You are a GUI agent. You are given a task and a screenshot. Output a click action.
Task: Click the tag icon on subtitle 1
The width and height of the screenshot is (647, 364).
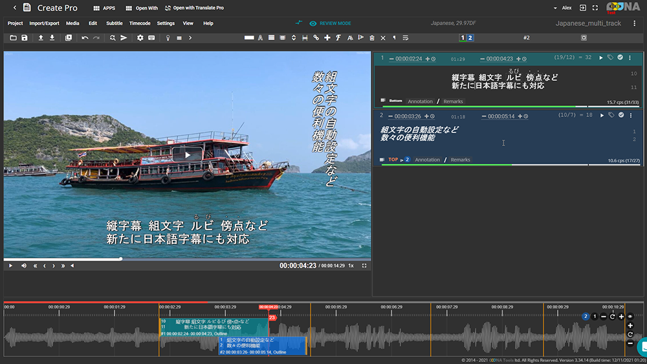click(610, 58)
